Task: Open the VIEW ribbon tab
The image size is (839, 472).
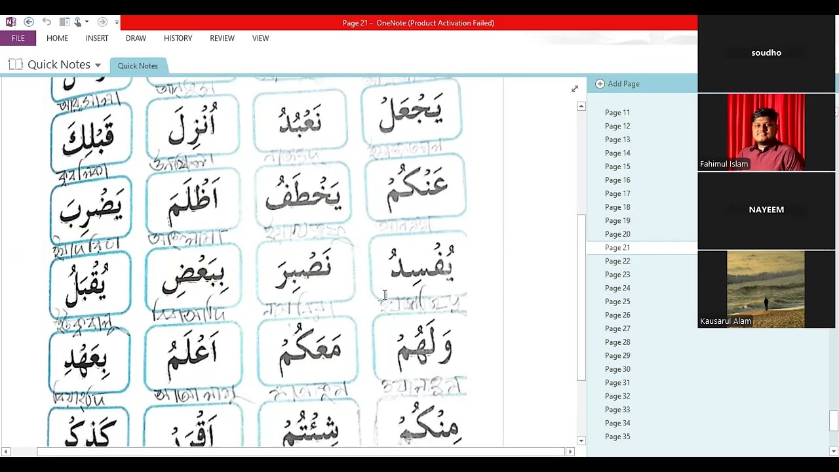Action: [260, 38]
